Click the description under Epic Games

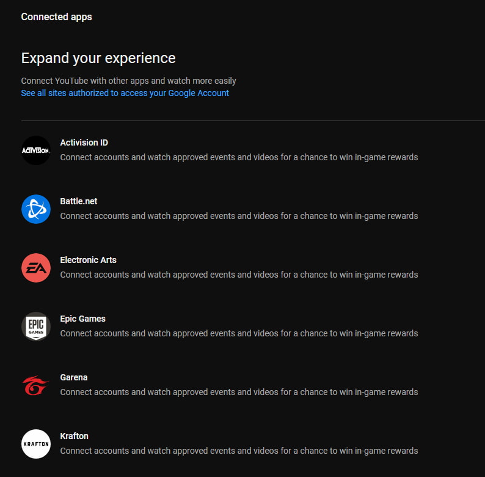tap(239, 333)
